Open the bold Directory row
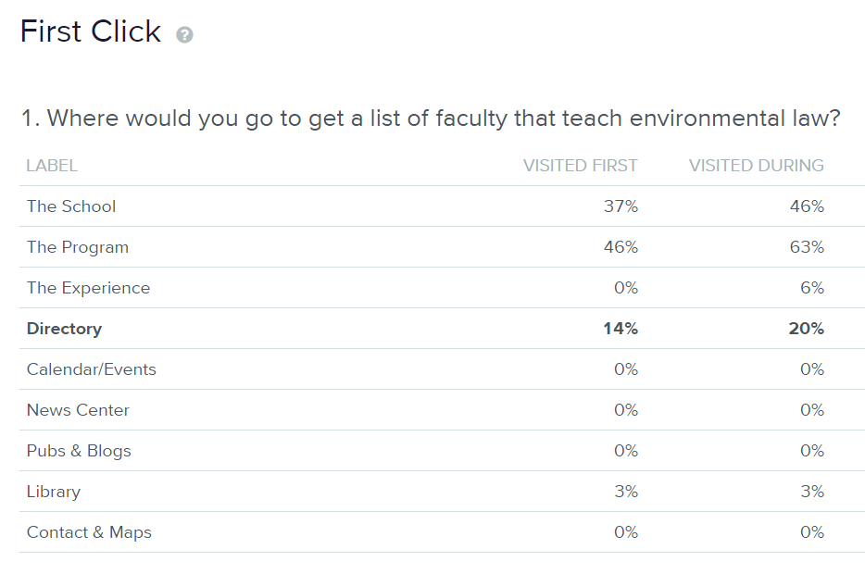 point(64,329)
